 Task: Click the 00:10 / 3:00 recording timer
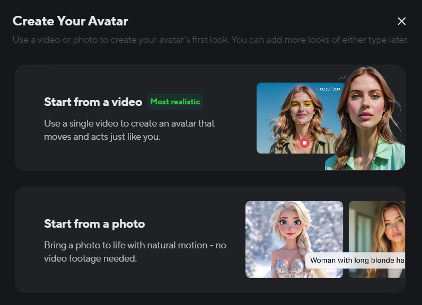[x=328, y=89]
